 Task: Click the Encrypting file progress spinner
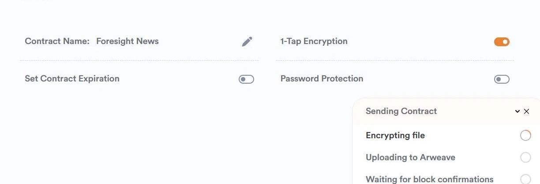[525, 136]
